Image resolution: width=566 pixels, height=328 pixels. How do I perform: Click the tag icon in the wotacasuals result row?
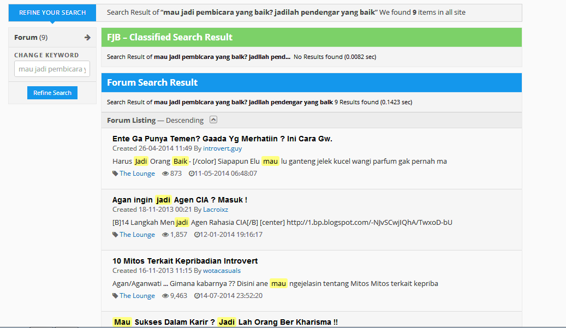coord(115,296)
